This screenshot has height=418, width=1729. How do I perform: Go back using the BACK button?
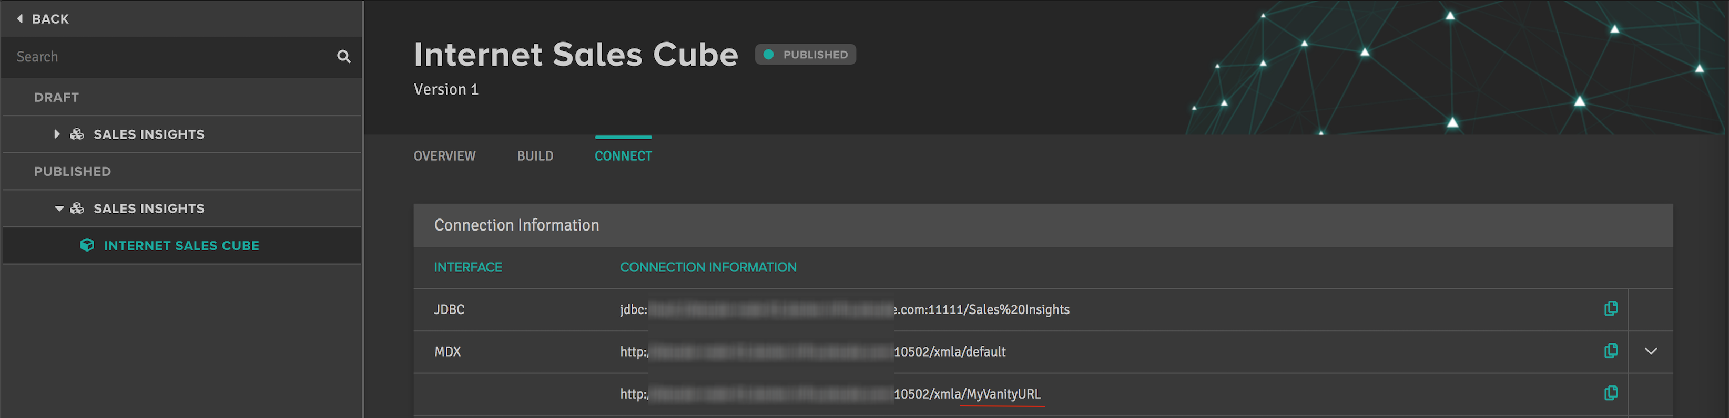click(x=43, y=19)
